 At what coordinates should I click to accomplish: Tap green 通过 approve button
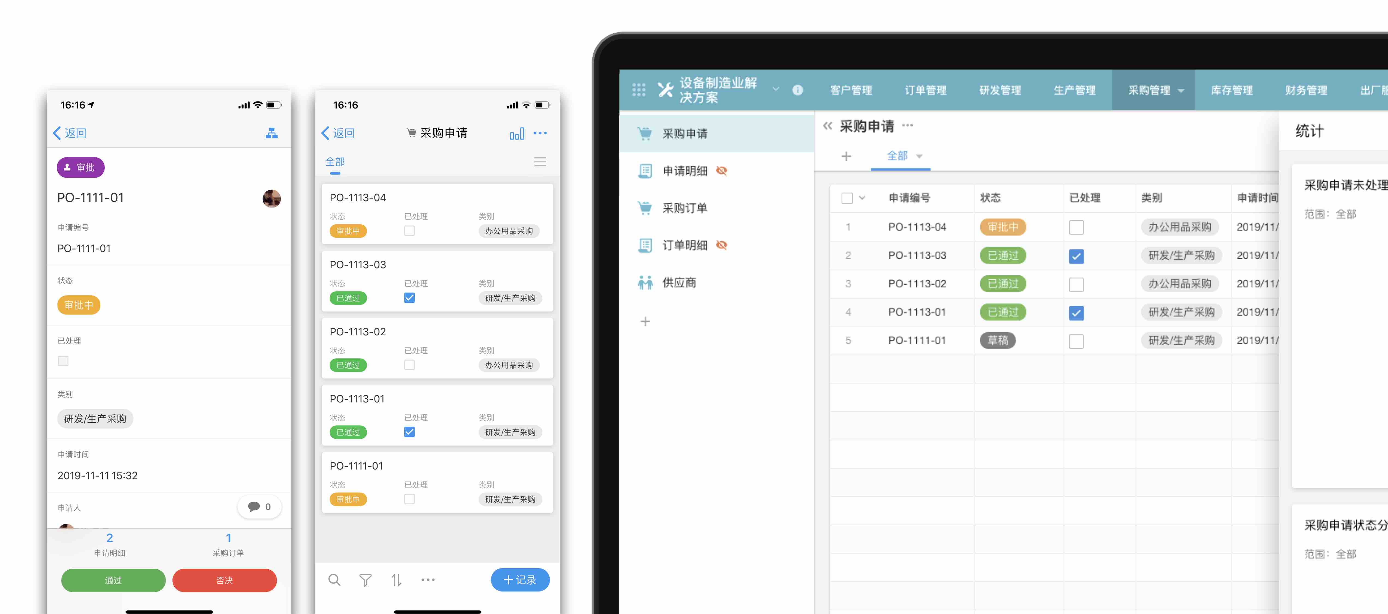pyautogui.click(x=113, y=580)
